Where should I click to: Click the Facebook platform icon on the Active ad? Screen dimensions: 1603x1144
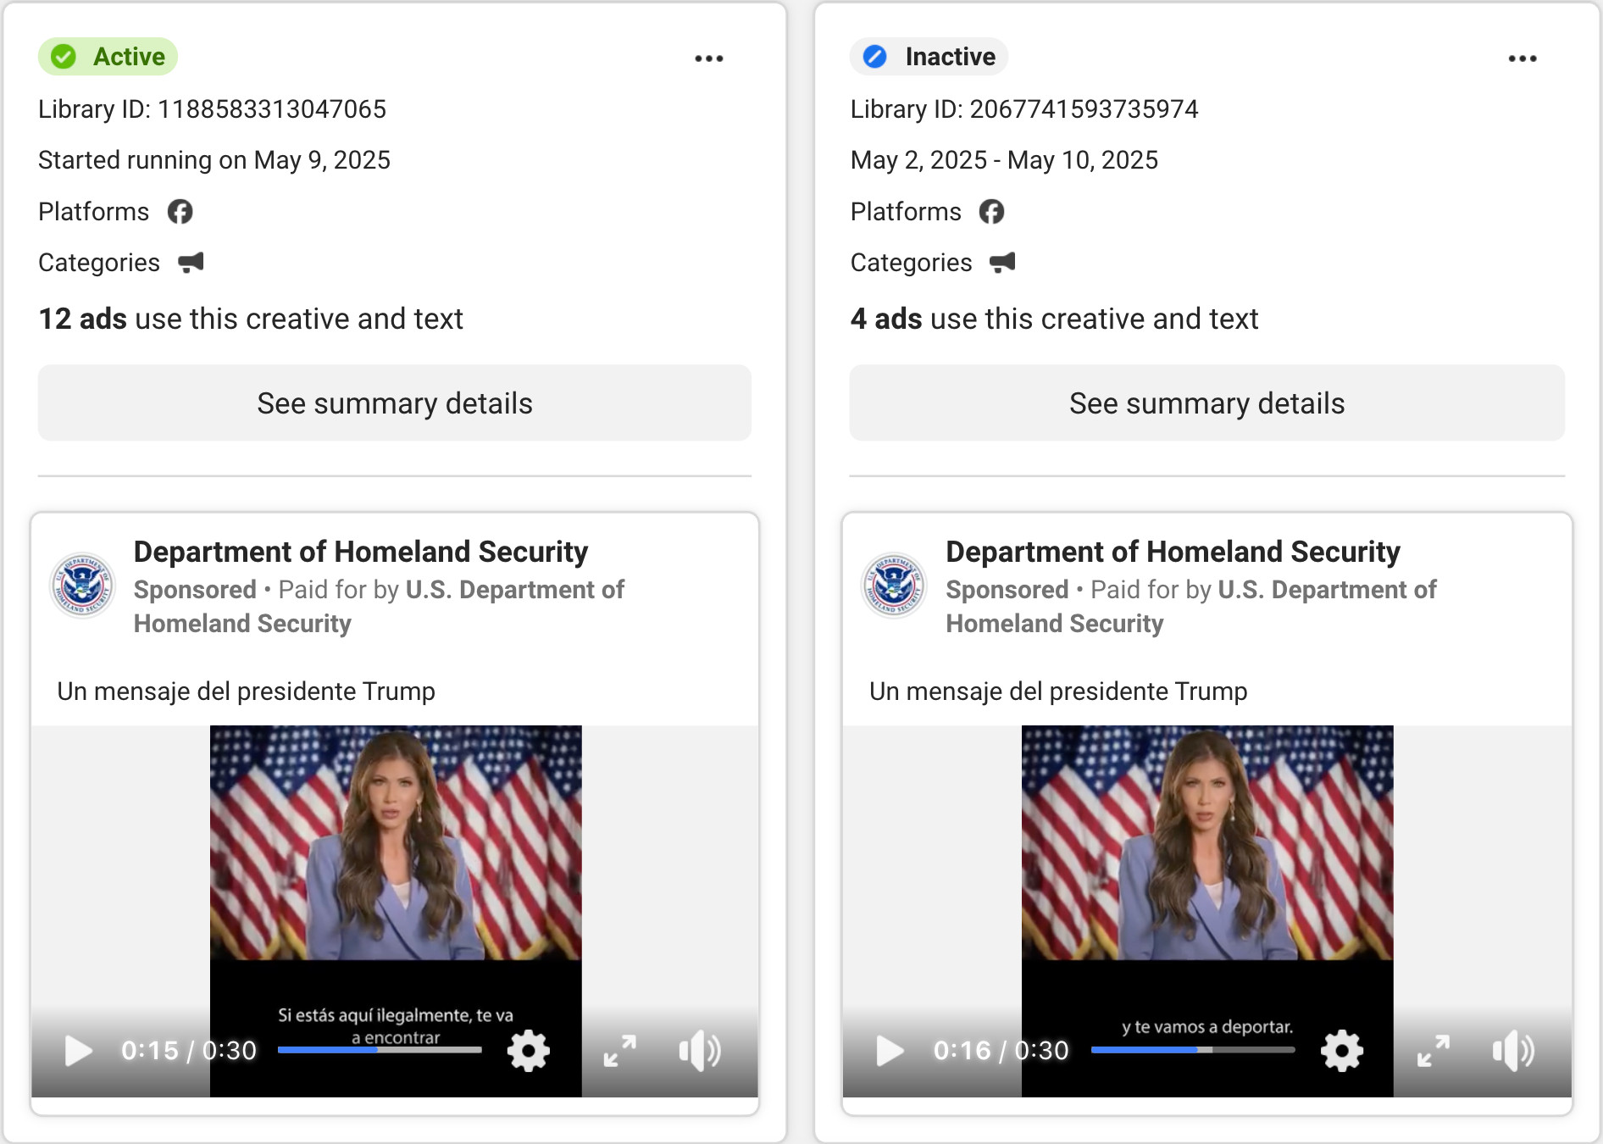pos(180,212)
